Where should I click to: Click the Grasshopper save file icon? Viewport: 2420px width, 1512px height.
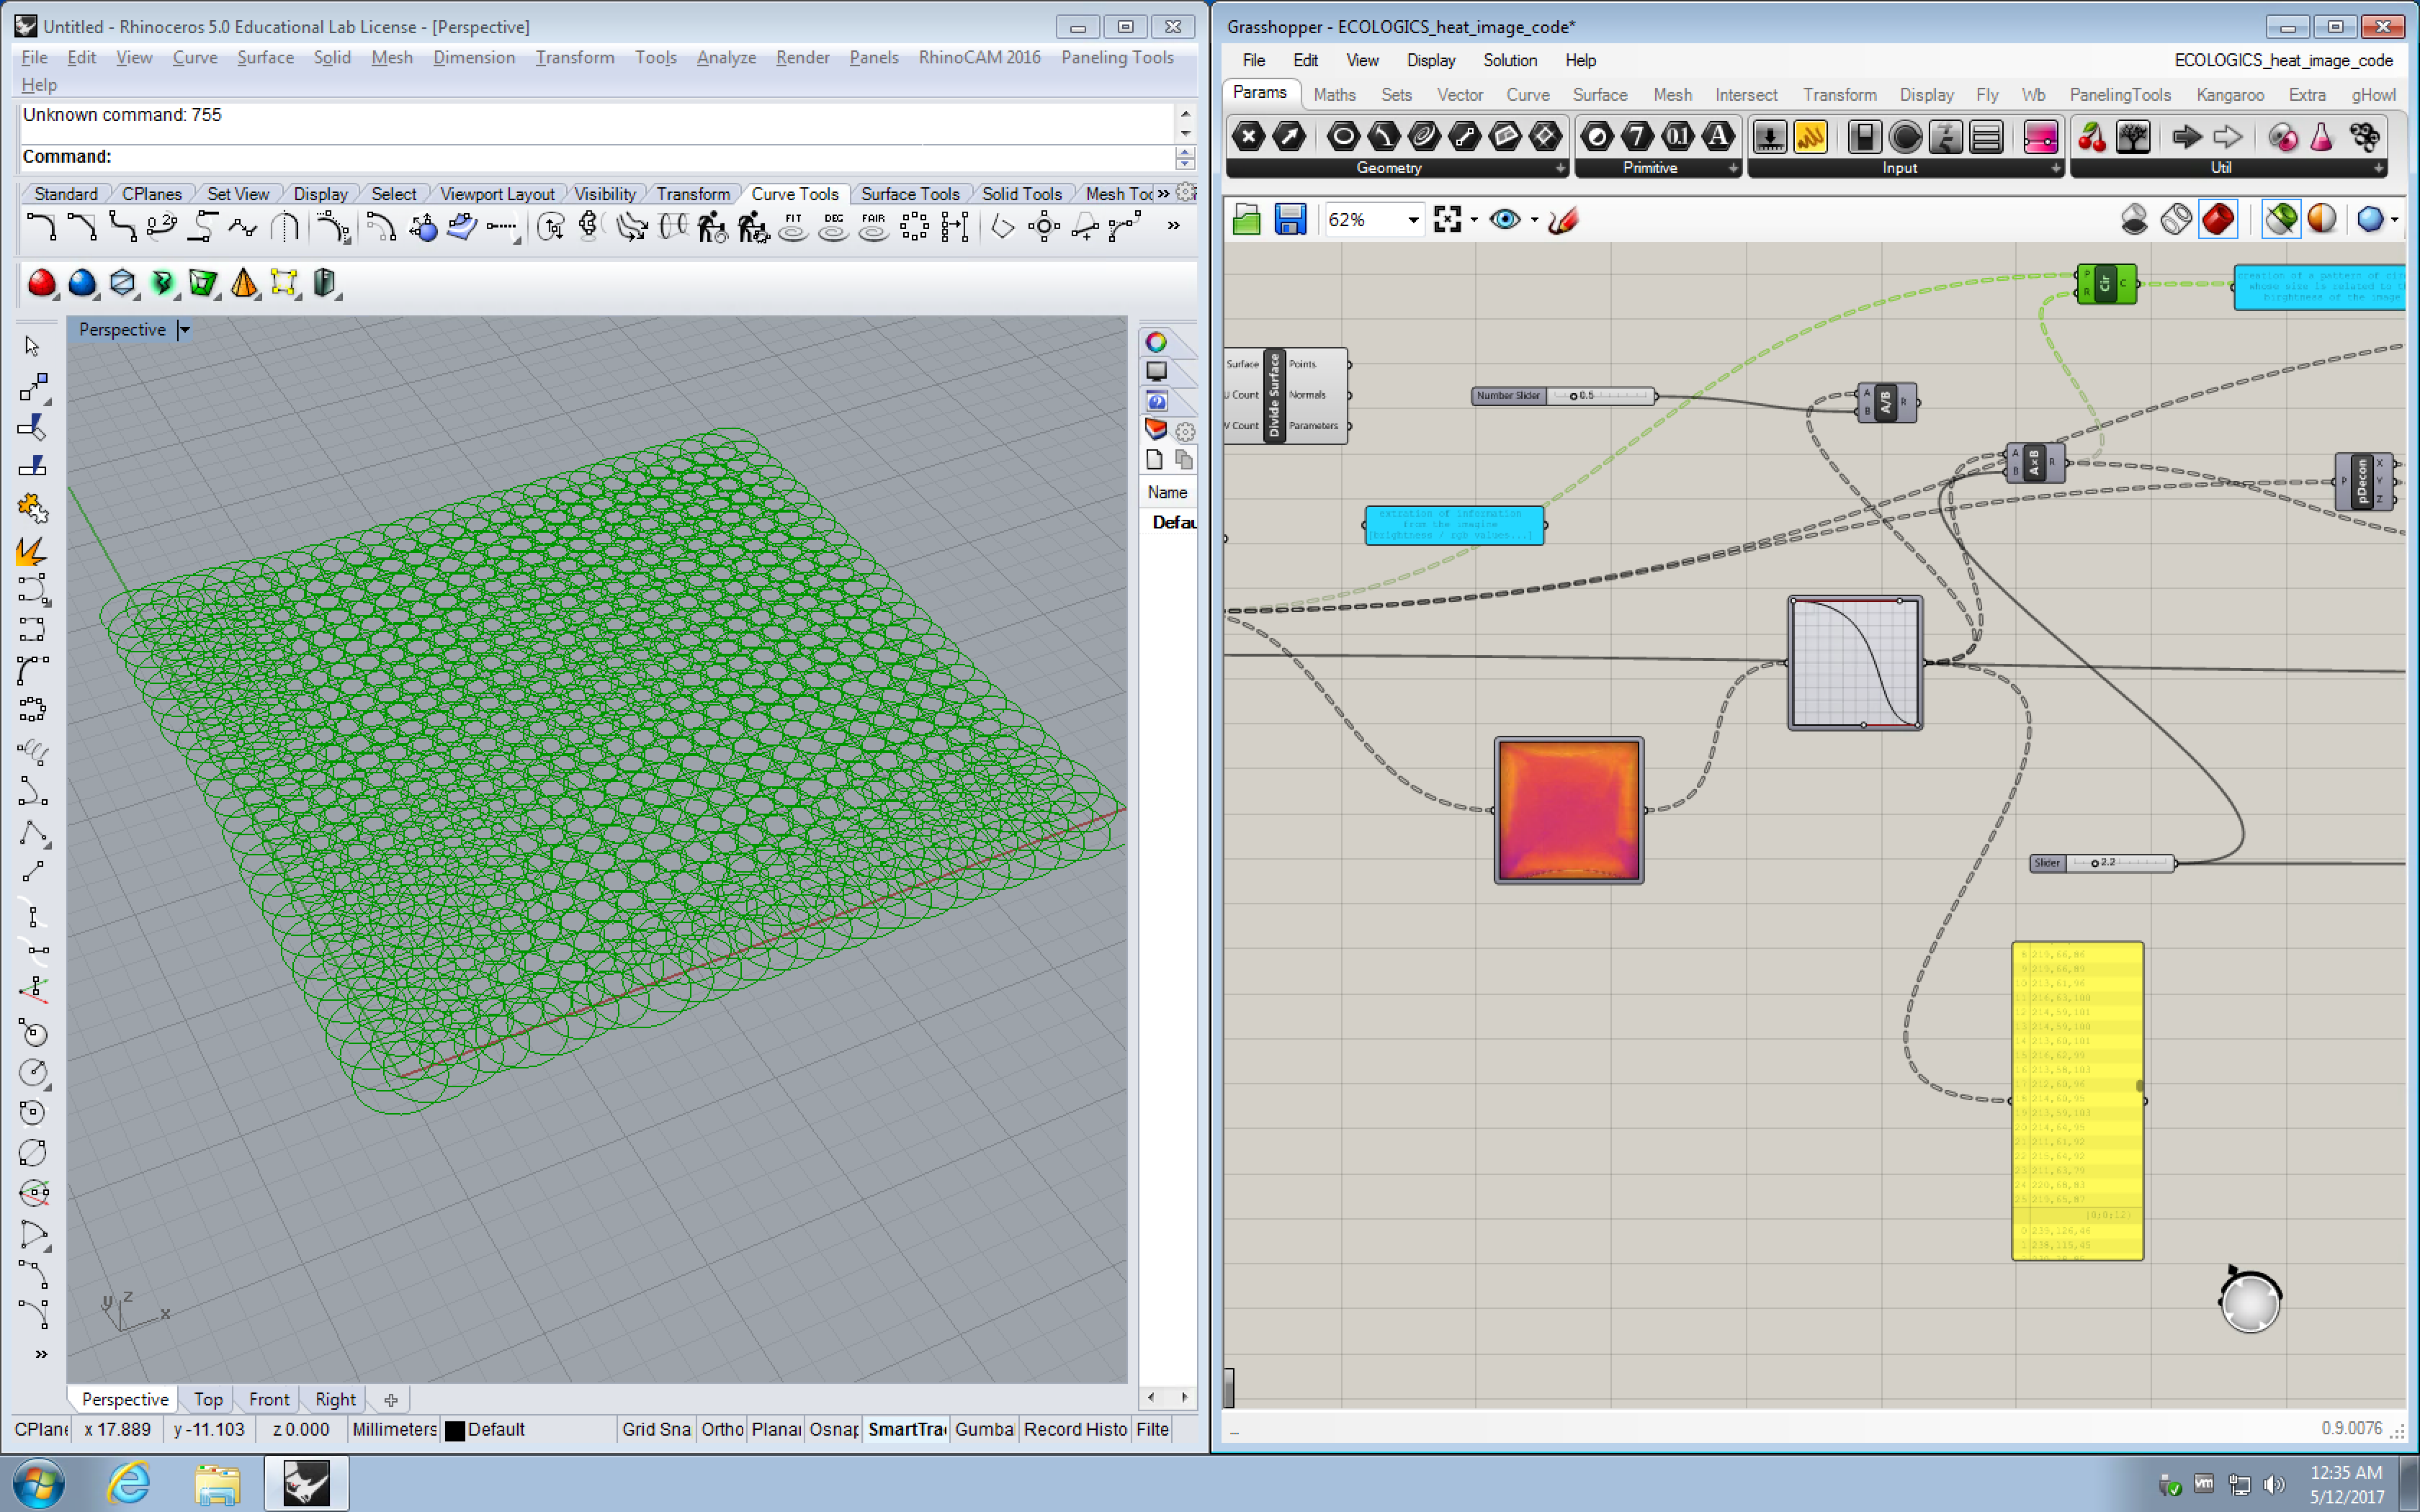(x=1290, y=219)
